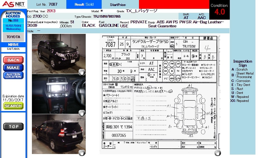Enlarge the interior dashboard photo
This screenshot has width=258, height=158.
pyautogui.click(x=58, y=94)
